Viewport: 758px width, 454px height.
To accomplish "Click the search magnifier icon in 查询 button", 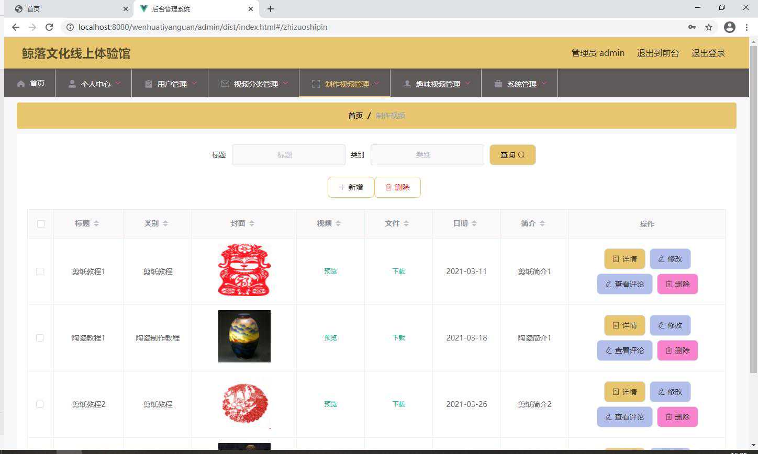I will 521,155.
